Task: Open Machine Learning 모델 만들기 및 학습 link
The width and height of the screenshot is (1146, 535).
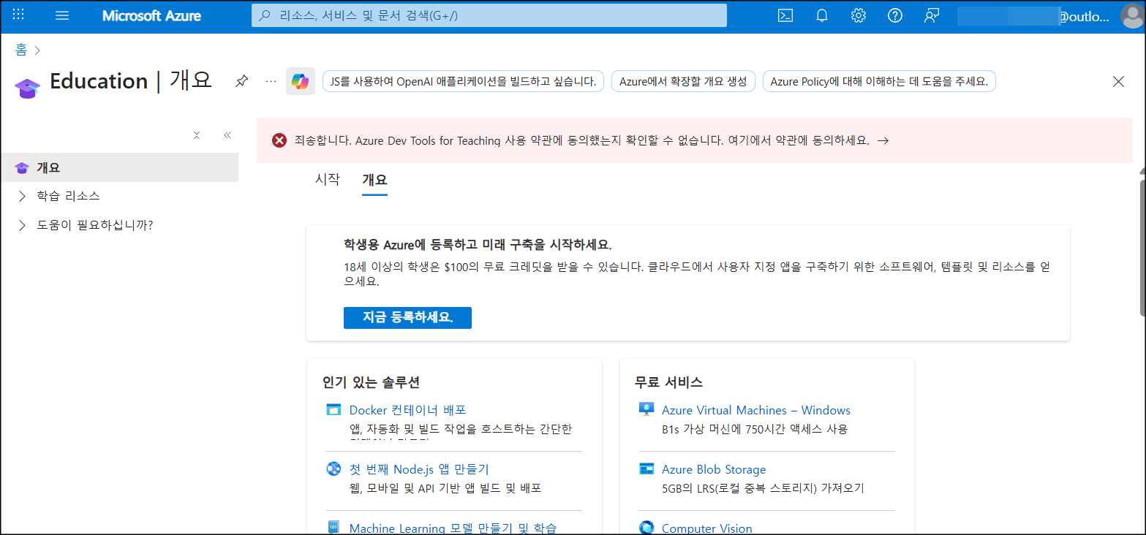Action: click(453, 528)
